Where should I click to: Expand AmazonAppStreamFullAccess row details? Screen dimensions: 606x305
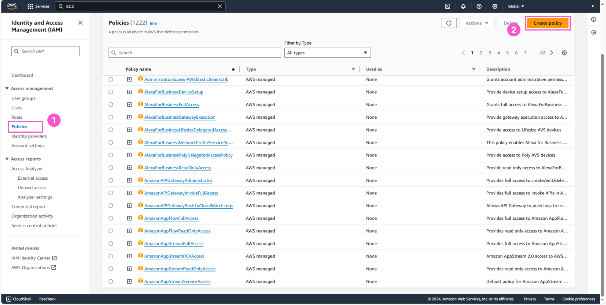[x=129, y=244]
